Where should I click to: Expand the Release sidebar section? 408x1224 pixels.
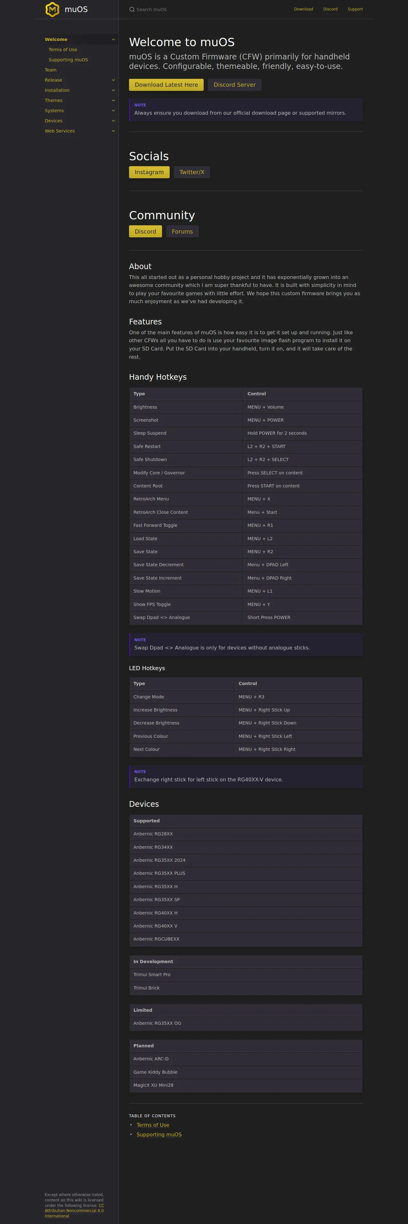pyautogui.click(x=113, y=80)
